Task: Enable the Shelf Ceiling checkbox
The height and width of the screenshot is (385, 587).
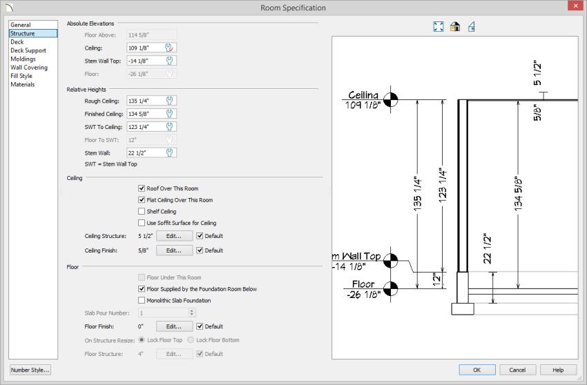Action: click(x=142, y=211)
